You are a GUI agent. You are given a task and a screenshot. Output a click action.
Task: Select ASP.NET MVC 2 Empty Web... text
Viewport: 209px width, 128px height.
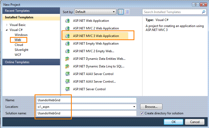(x=93, y=51)
